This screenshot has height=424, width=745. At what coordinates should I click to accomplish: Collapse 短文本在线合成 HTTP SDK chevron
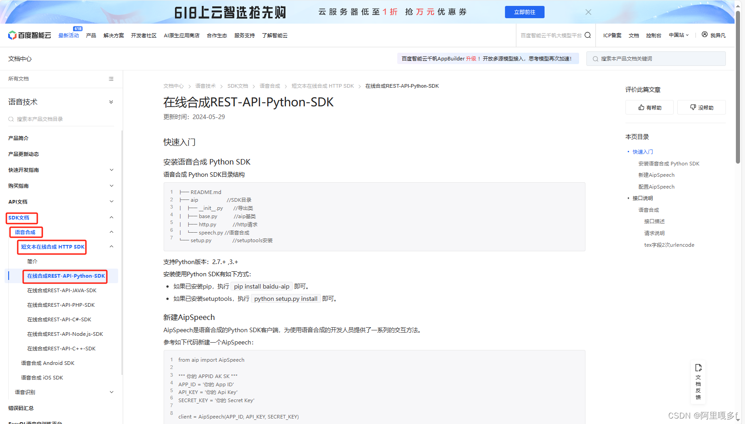pyautogui.click(x=112, y=246)
